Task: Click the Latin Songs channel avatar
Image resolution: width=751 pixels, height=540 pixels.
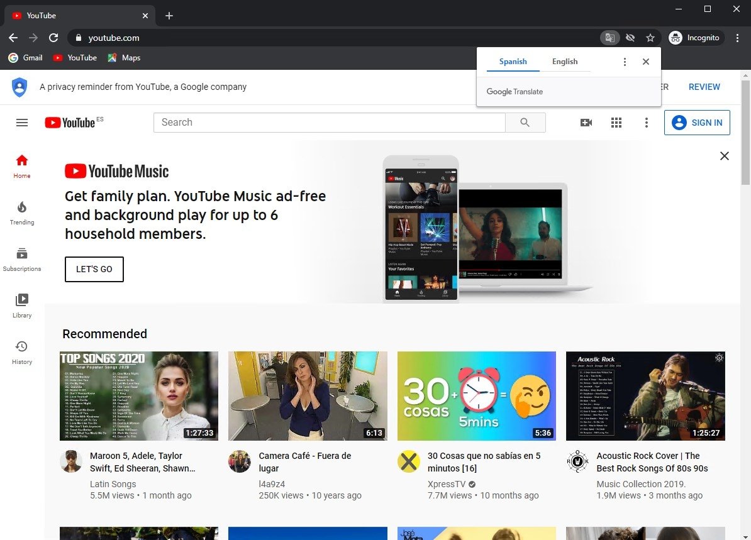Action: pyautogui.click(x=71, y=461)
